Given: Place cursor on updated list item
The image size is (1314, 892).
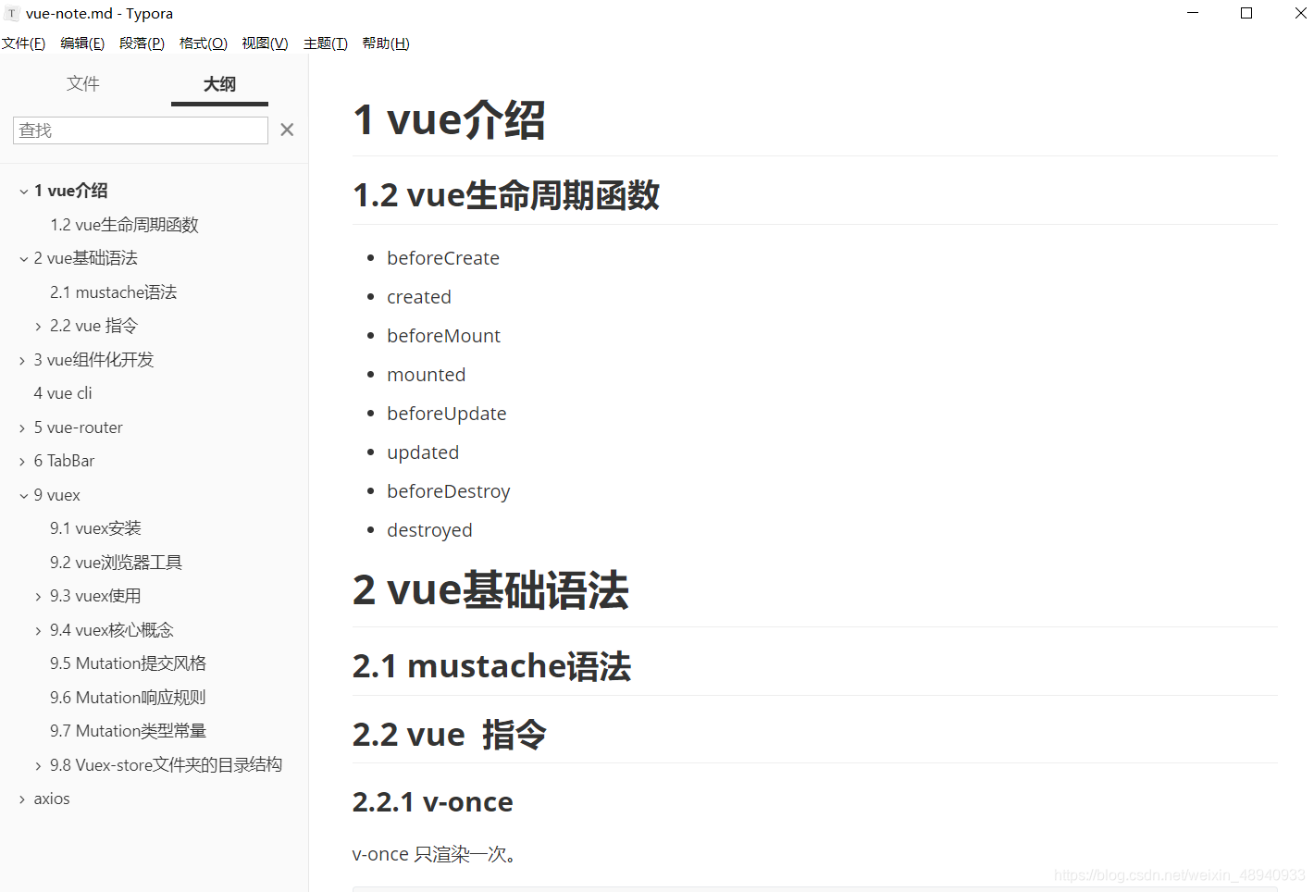Looking at the screenshot, I should click(x=423, y=452).
